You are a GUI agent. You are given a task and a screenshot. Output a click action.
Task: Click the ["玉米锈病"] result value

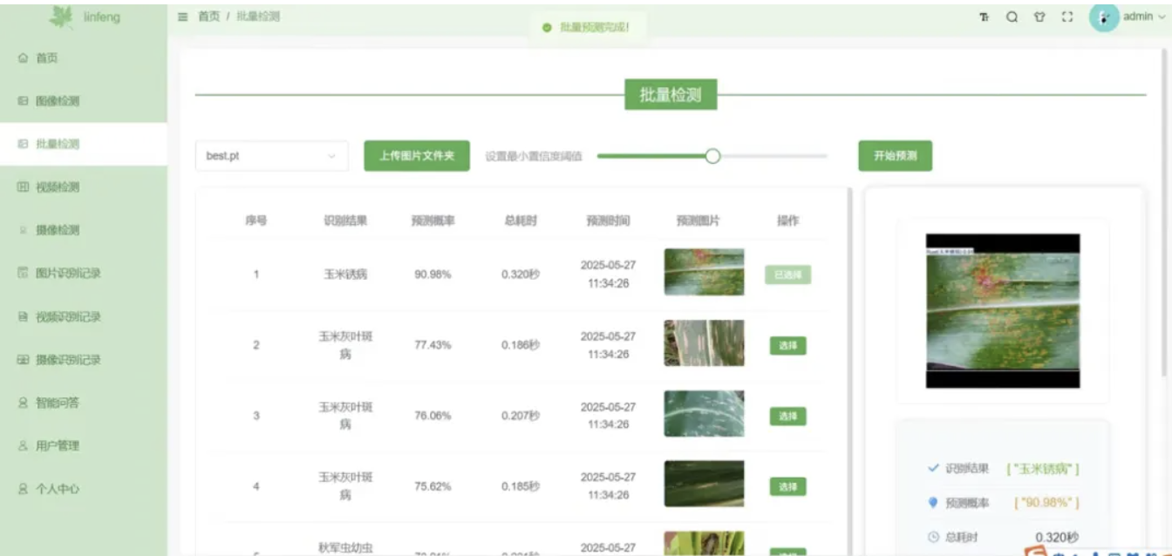click(x=1043, y=469)
